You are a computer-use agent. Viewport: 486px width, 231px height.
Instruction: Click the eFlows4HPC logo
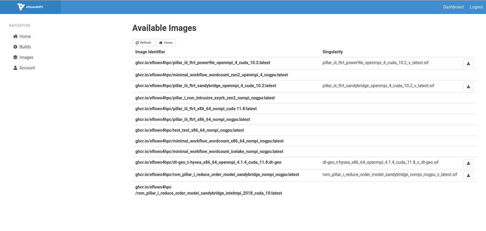[30, 7]
